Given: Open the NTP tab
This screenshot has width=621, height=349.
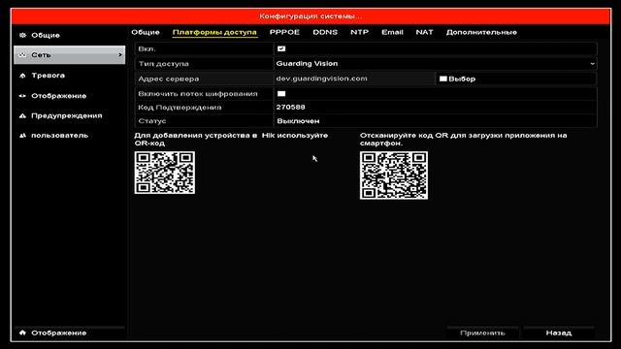Looking at the screenshot, I should click(360, 32).
